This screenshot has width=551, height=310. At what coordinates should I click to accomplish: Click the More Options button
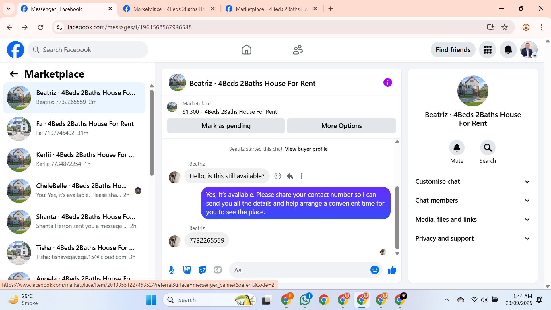click(x=342, y=126)
